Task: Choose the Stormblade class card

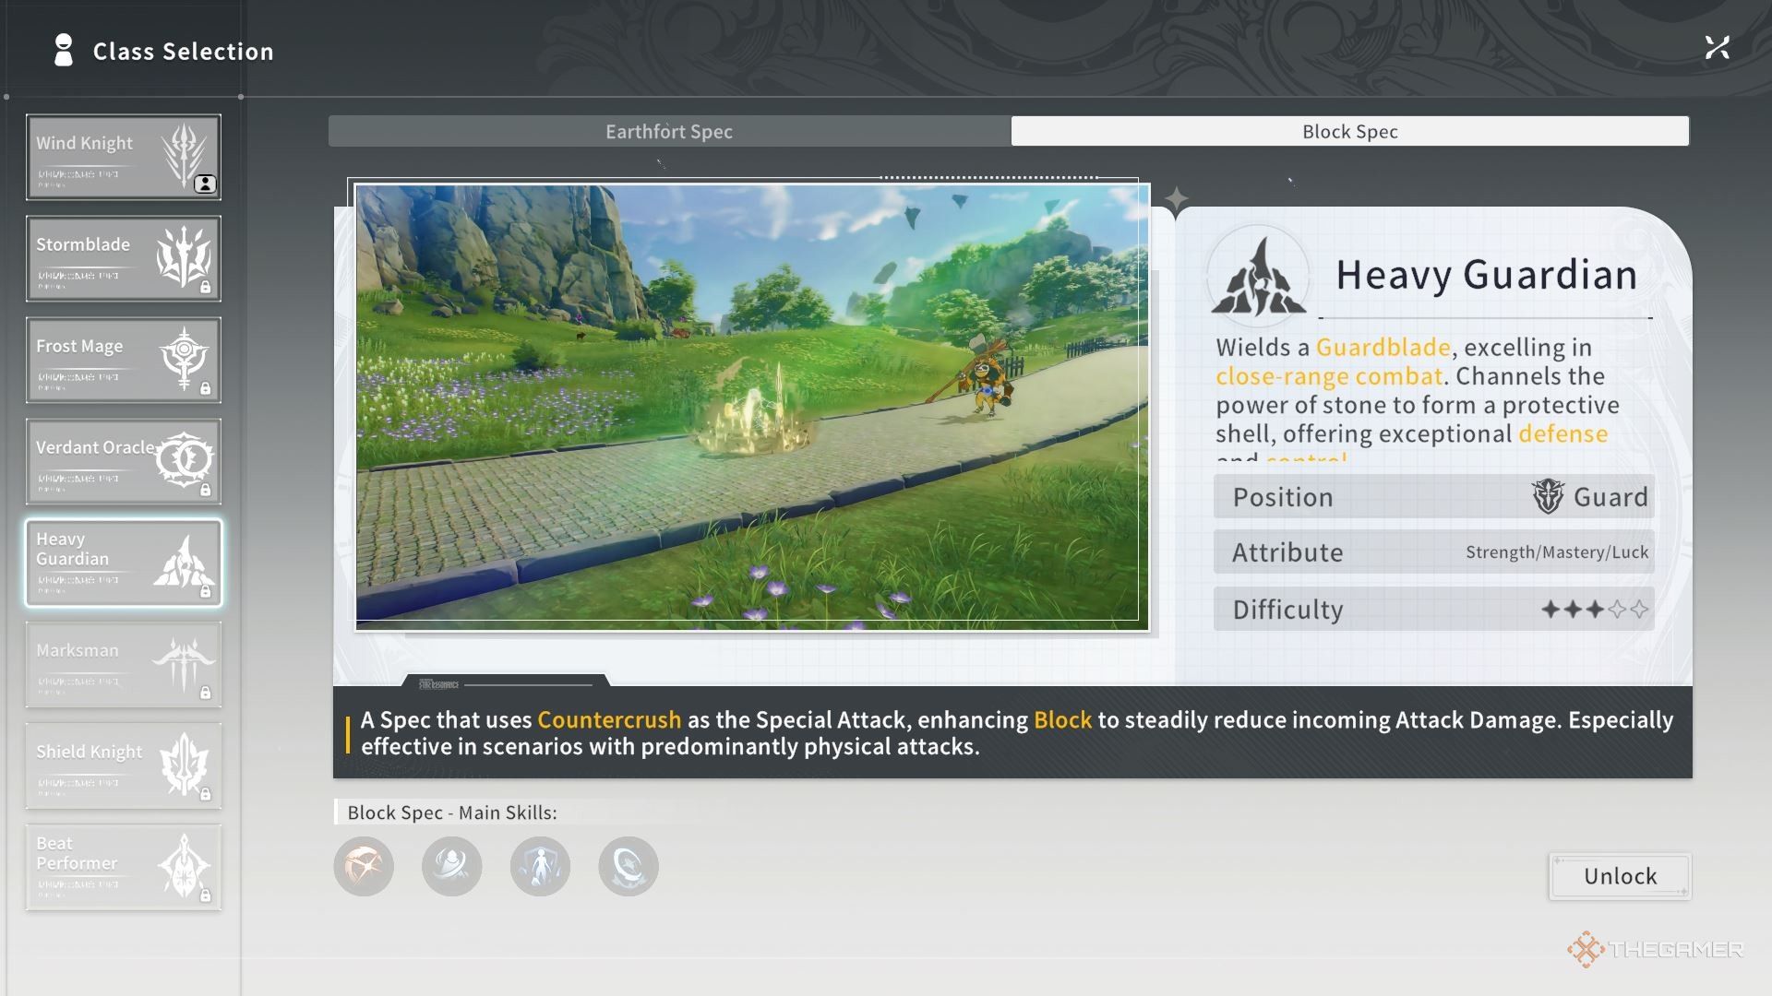Action: [123, 258]
